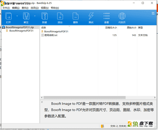Select the 使用说明.txt file row
The height and width of the screenshot is (130, 158).
pyautogui.click(x=98, y=35)
